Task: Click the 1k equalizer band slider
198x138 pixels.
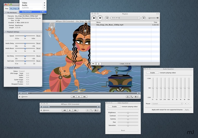Action: (173, 88)
